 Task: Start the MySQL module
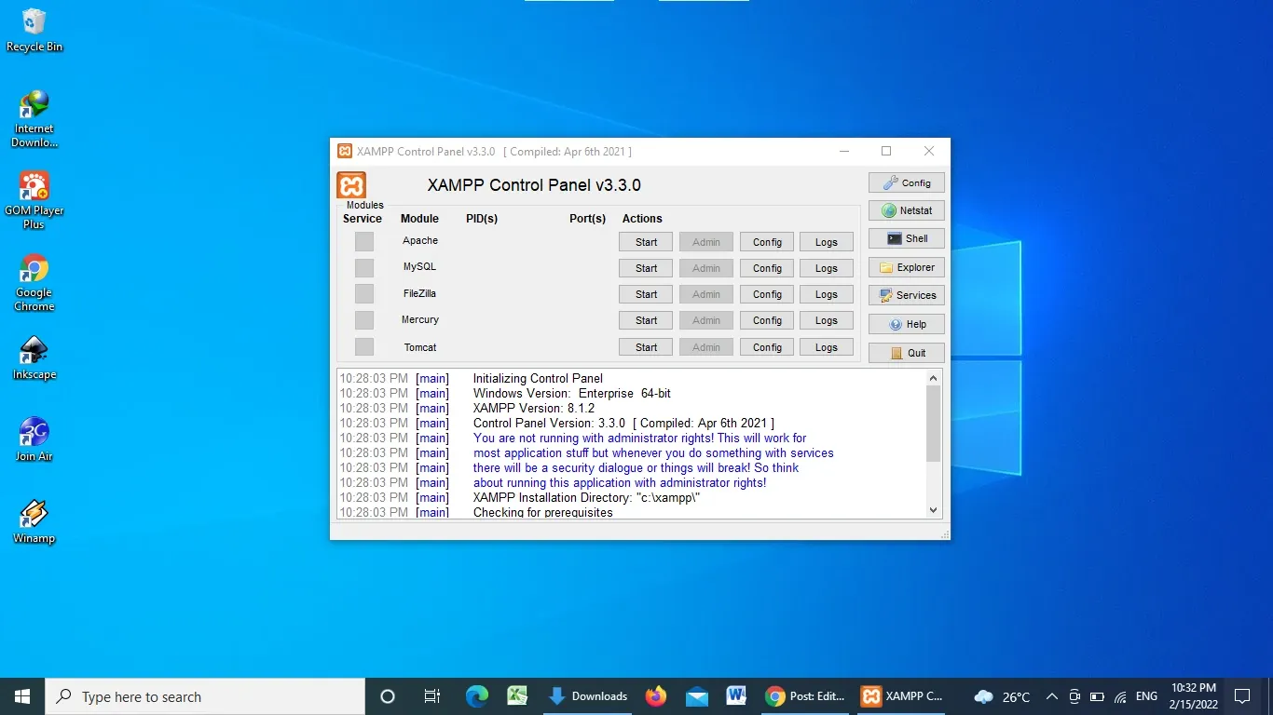(646, 268)
